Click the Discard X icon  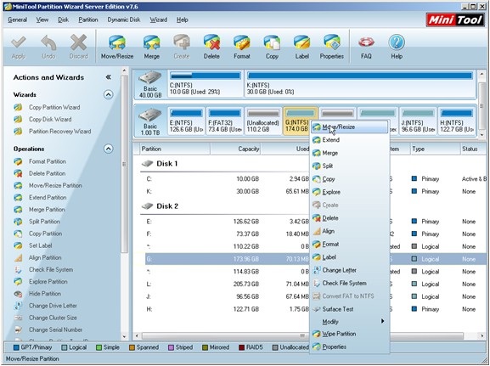78,42
